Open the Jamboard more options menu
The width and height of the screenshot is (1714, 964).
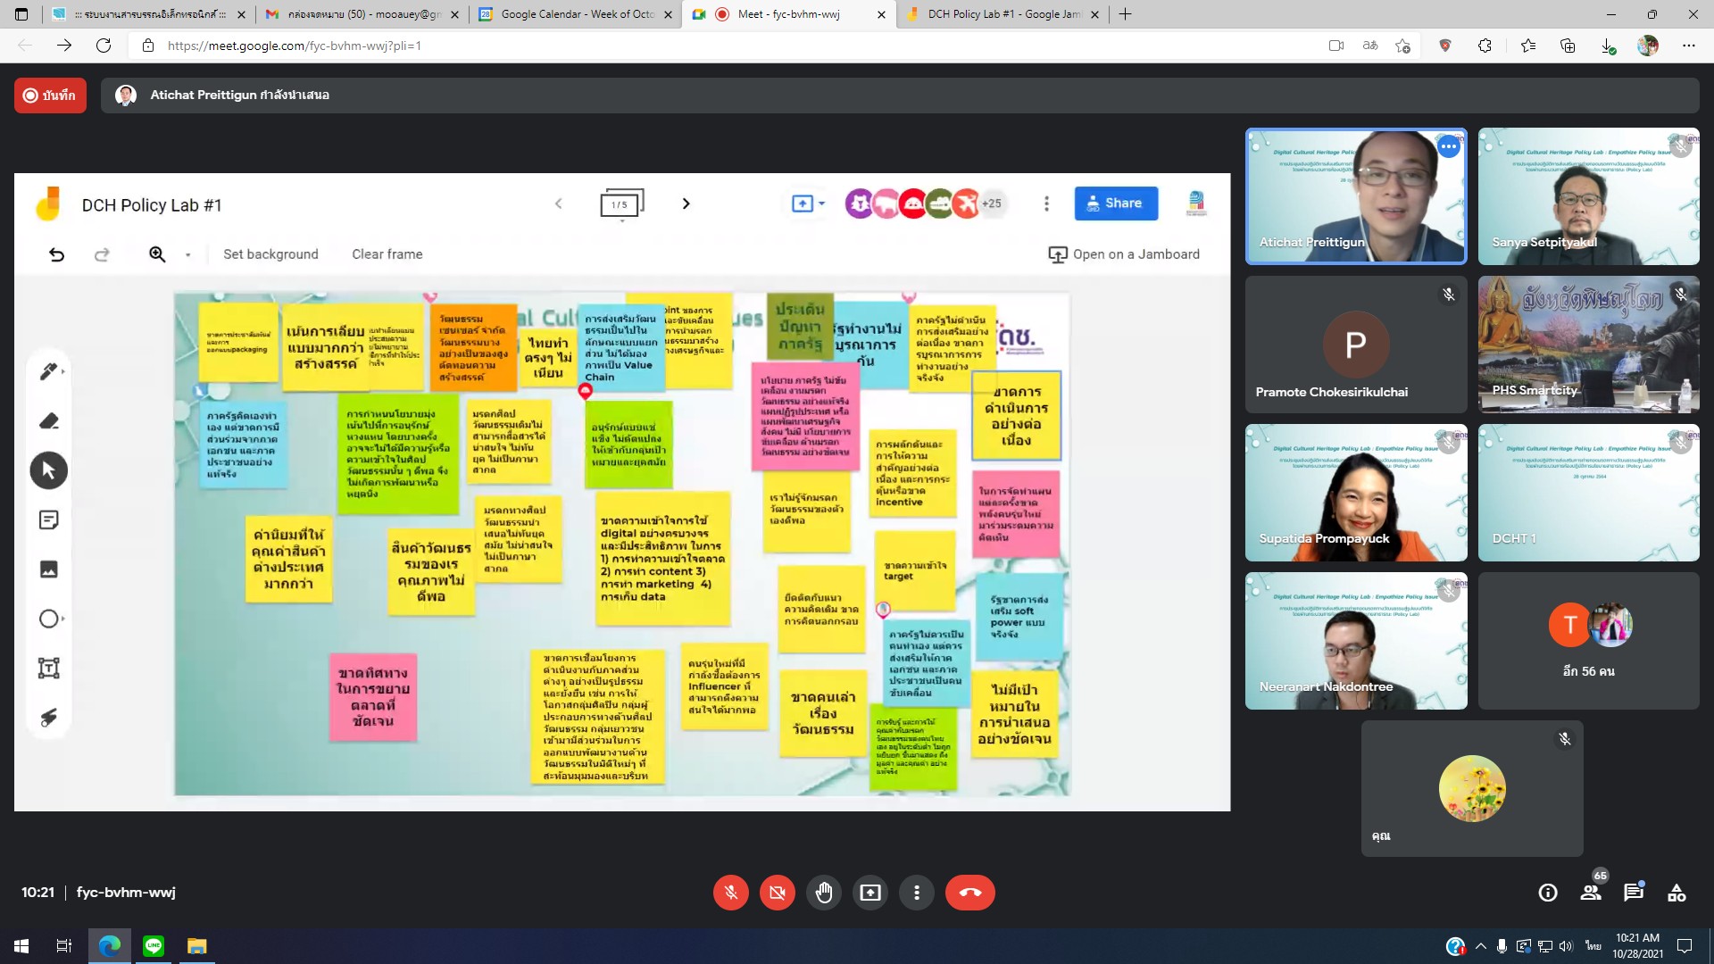click(1046, 204)
